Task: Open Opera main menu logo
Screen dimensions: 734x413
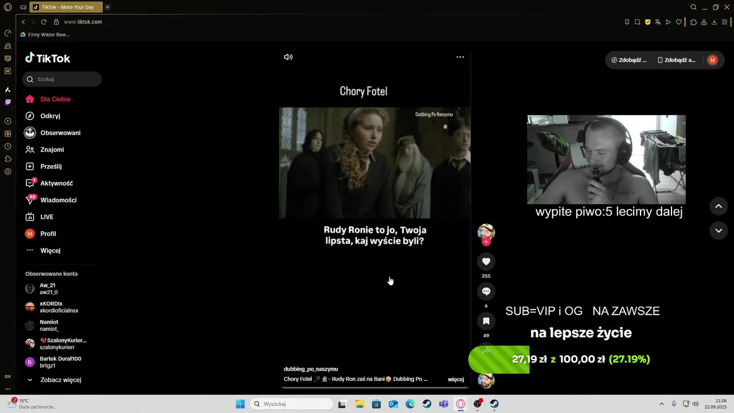Action: pyautogui.click(x=8, y=7)
